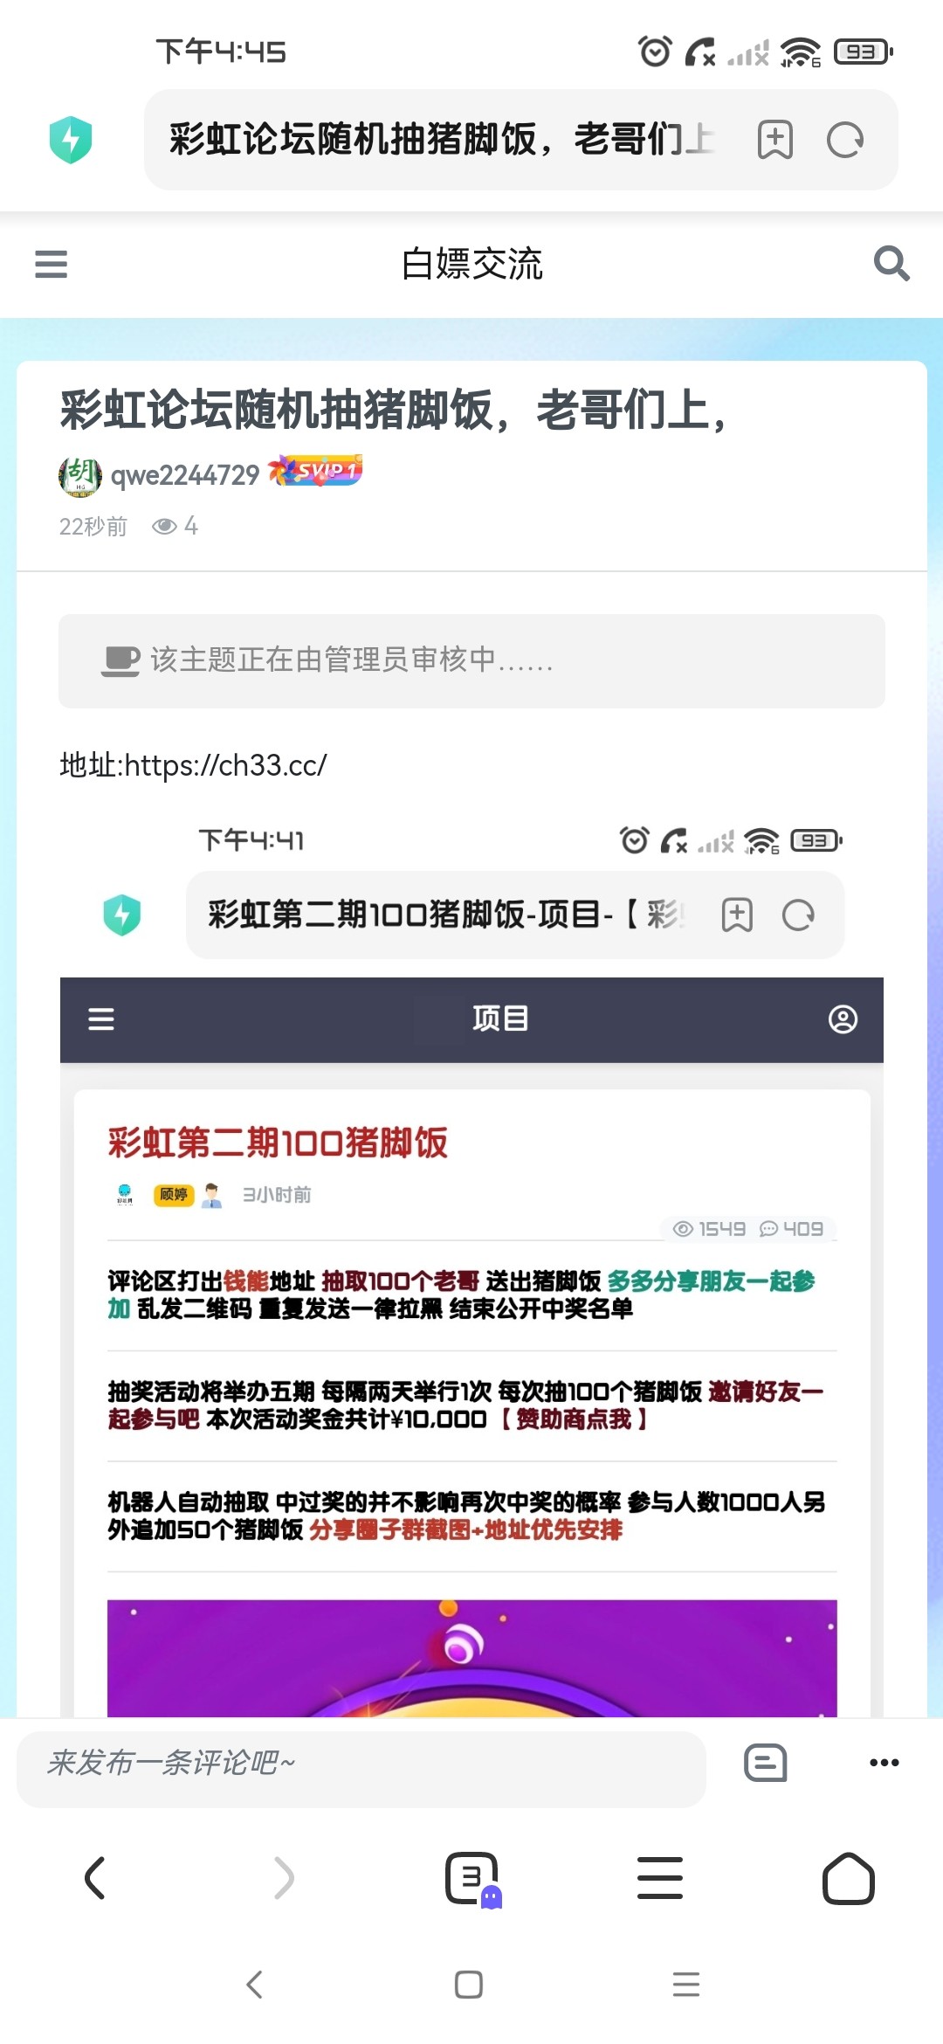Image resolution: width=943 pixels, height=2044 pixels.
Task: Open the browser tabs switcher showing 3
Action: click(x=472, y=1878)
